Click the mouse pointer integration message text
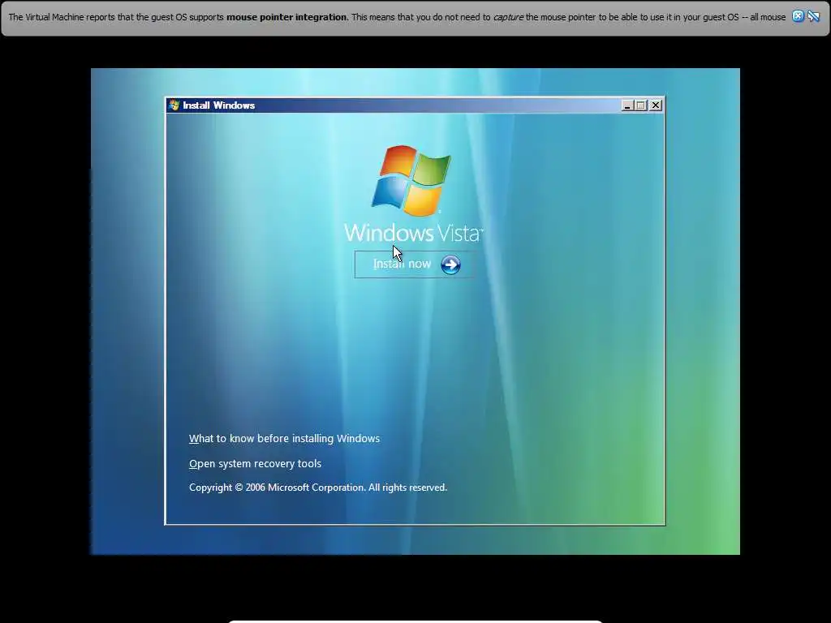The width and height of the screenshot is (831, 623). pos(397,17)
